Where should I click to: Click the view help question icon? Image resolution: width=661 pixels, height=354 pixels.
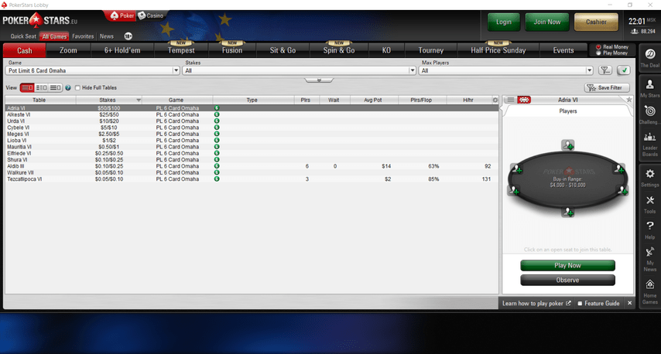click(x=68, y=87)
